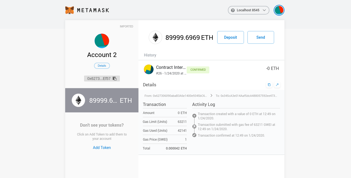The width and height of the screenshot is (351, 178).
Task: Open the account menu via colorful avatar icon
Action: point(279,10)
